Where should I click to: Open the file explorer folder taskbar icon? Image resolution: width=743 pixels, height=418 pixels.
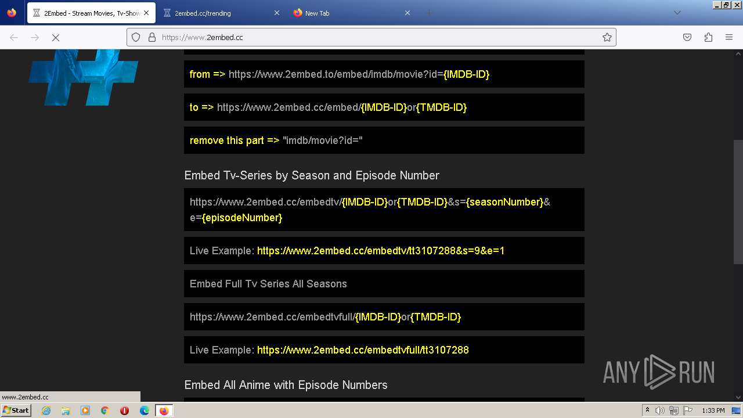[x=66, y=410]
